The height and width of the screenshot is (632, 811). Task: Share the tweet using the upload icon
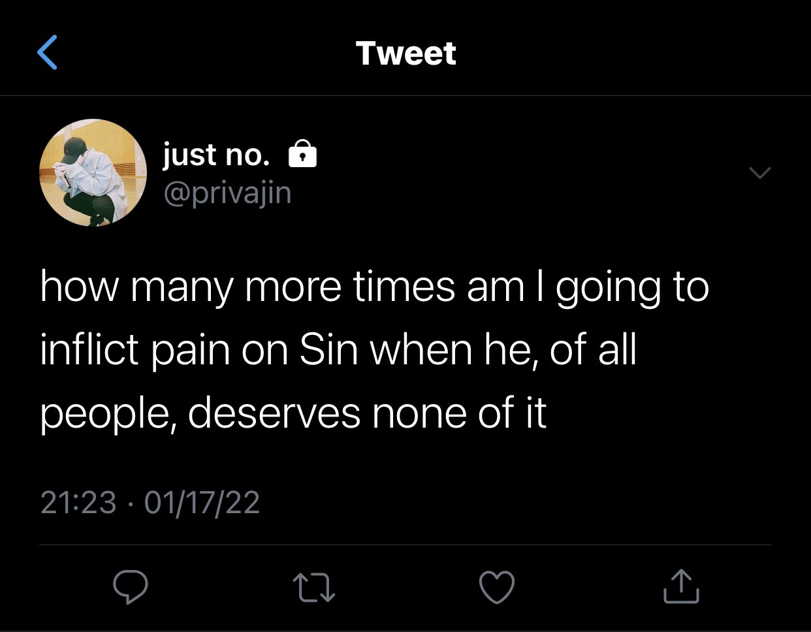pos(681,586)
